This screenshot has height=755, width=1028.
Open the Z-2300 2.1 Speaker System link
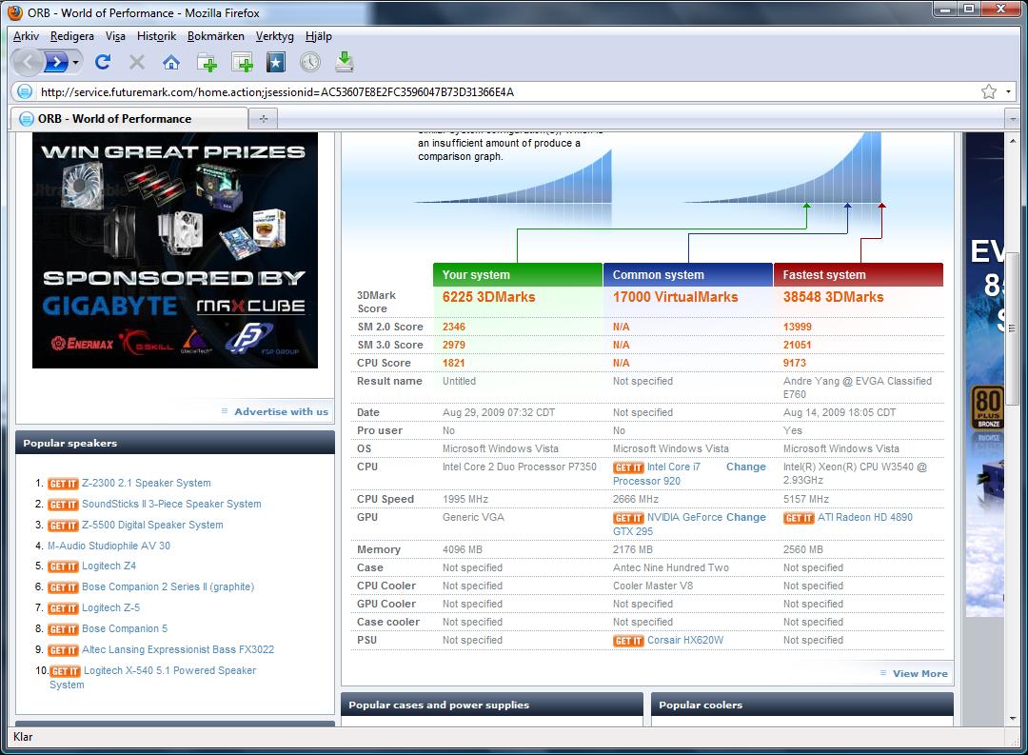pyautogui.click(x=147, y=484)
